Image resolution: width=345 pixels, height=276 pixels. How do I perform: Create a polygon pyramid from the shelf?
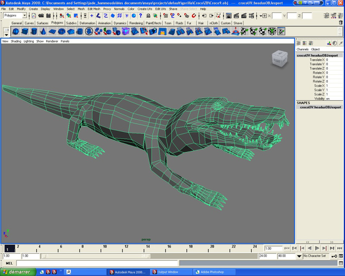click(x=71, y=32)
